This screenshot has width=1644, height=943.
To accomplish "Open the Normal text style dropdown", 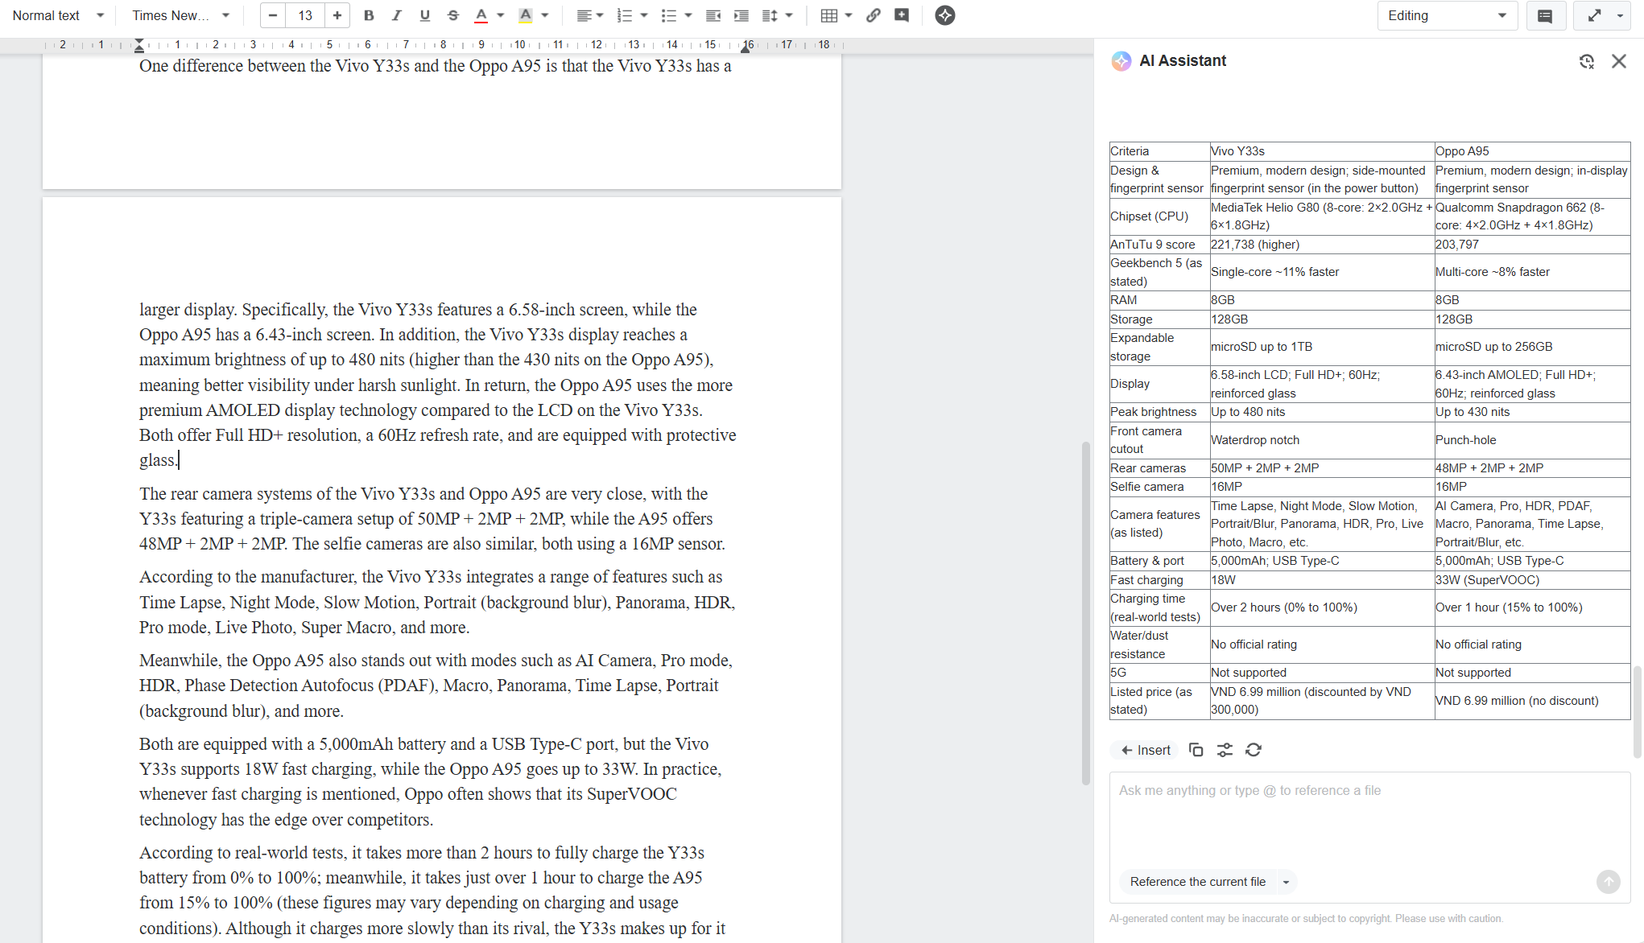I will [x=58, y=15].
